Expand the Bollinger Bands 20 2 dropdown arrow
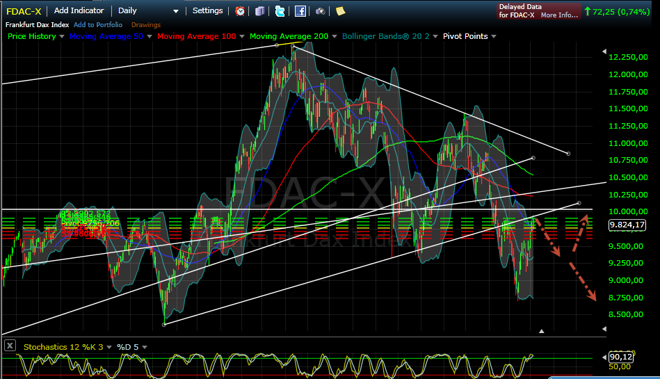The image size is (660, 379). pos(435,37)
